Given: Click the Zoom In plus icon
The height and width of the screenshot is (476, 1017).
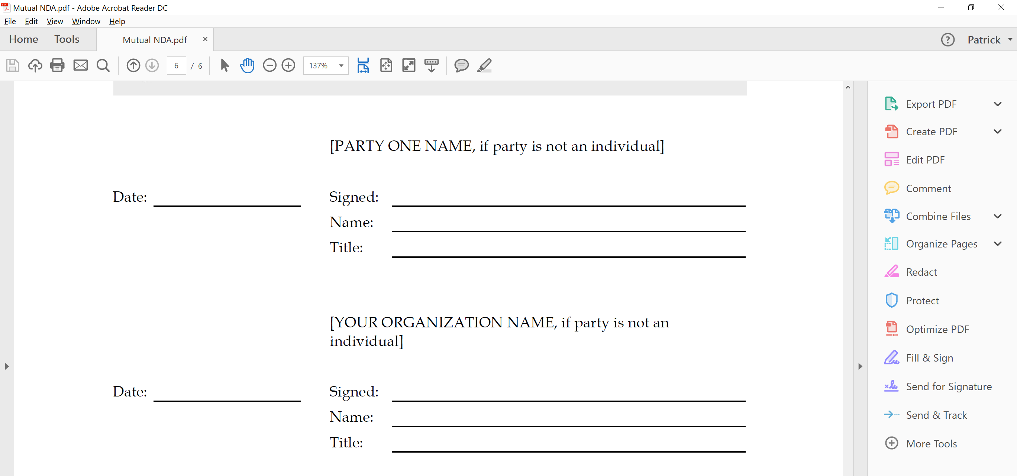Looking at the screenshot, I should pyautogui.click(x=288, y=65).
